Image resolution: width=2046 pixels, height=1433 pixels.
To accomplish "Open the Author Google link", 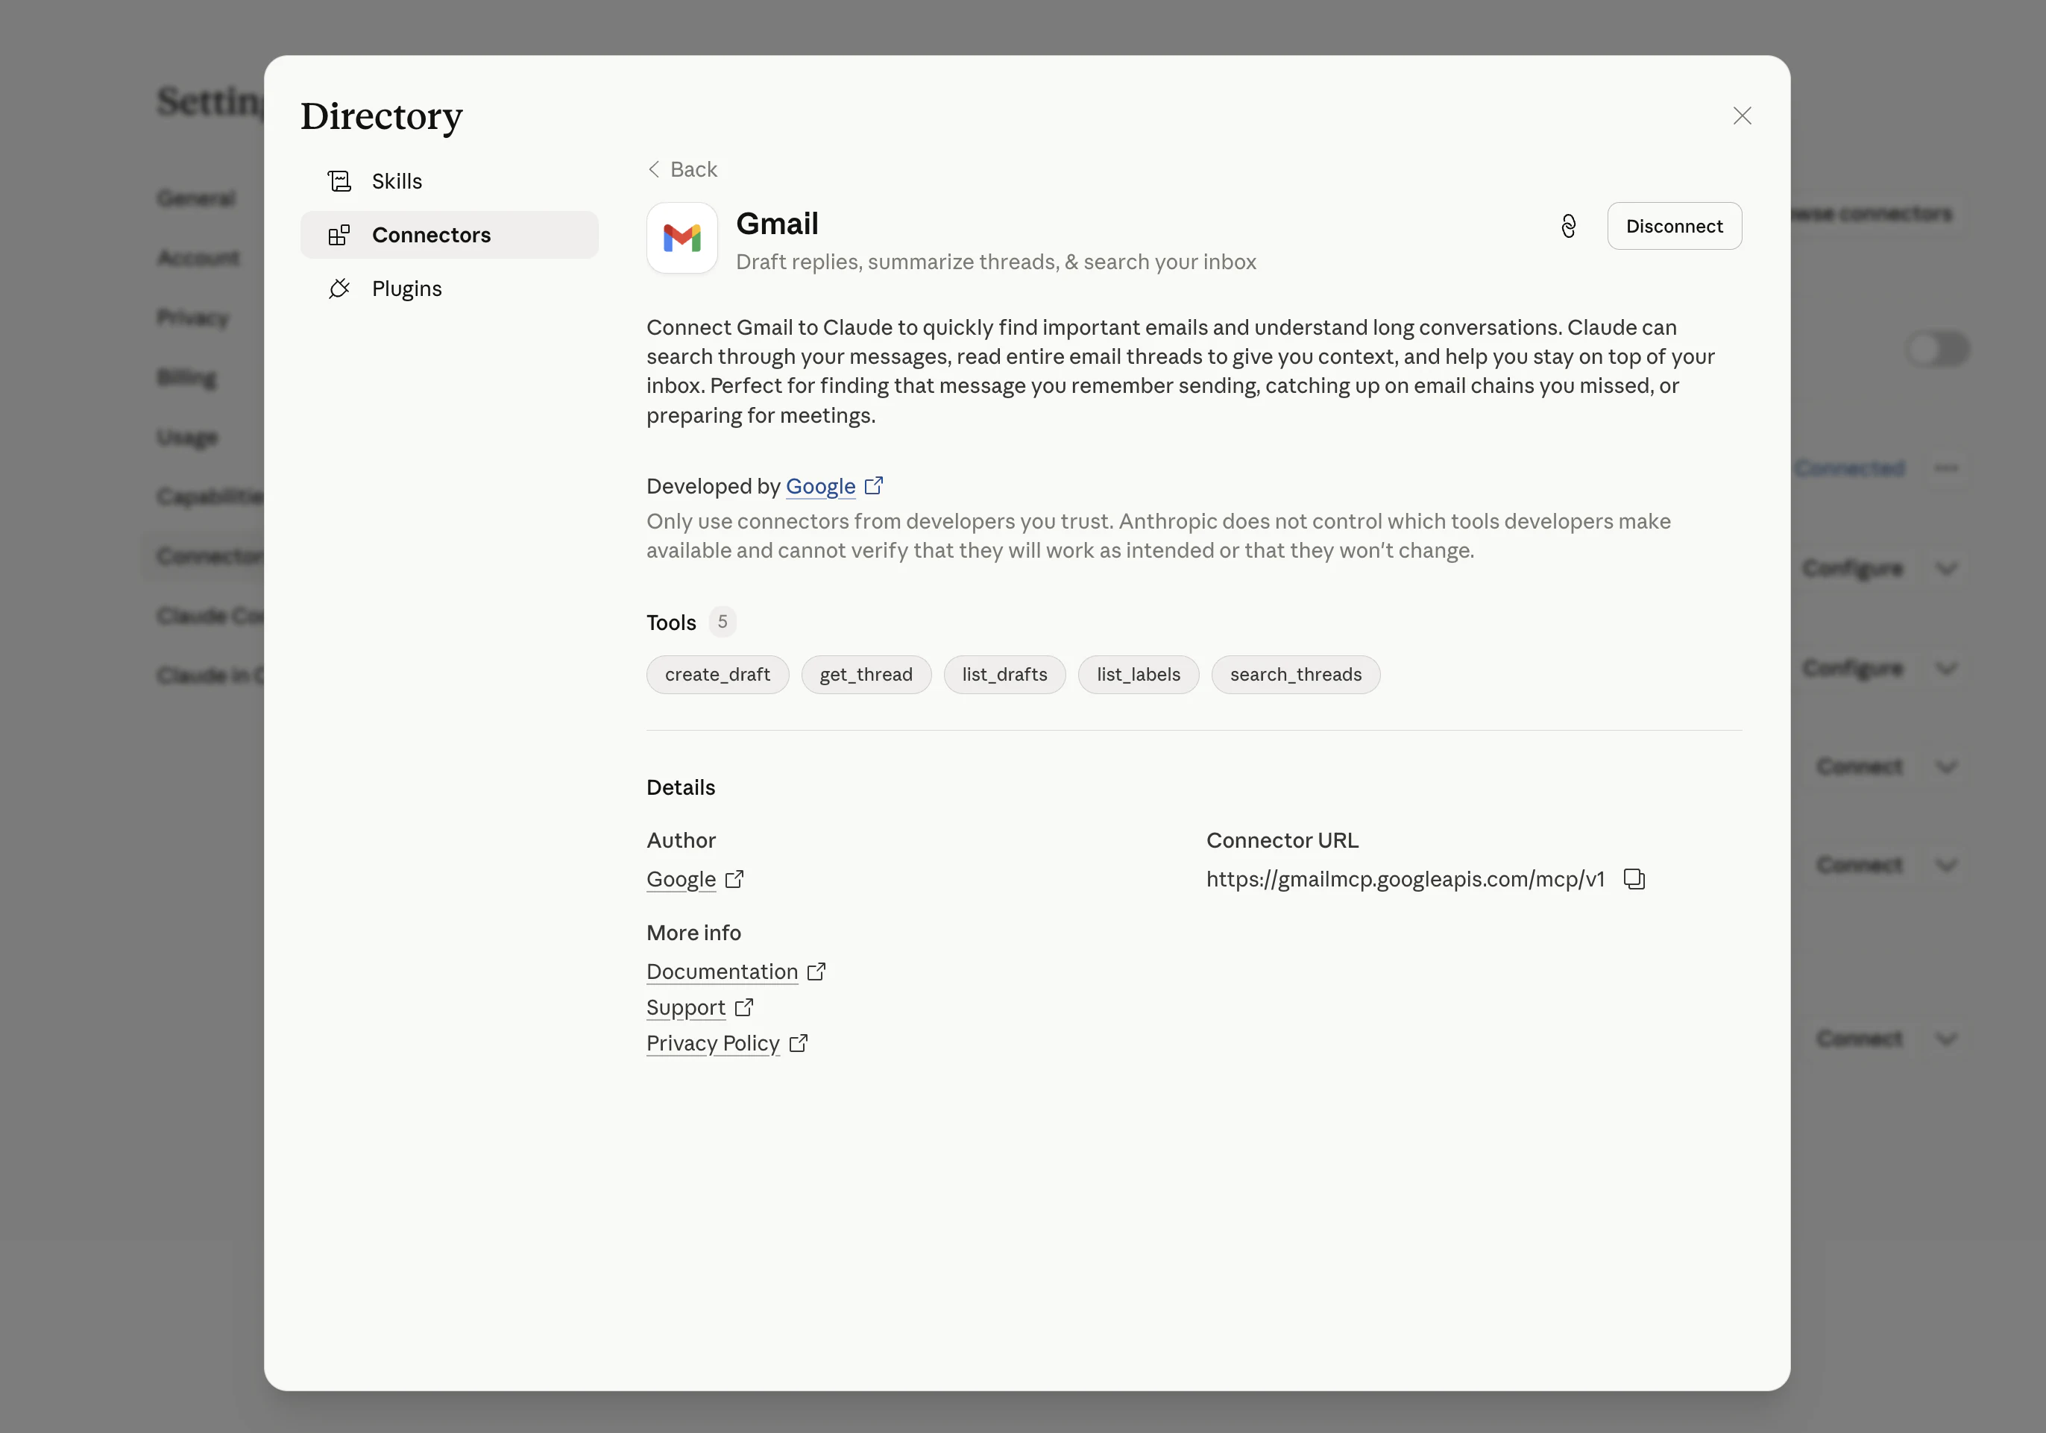I will [681, 880].
